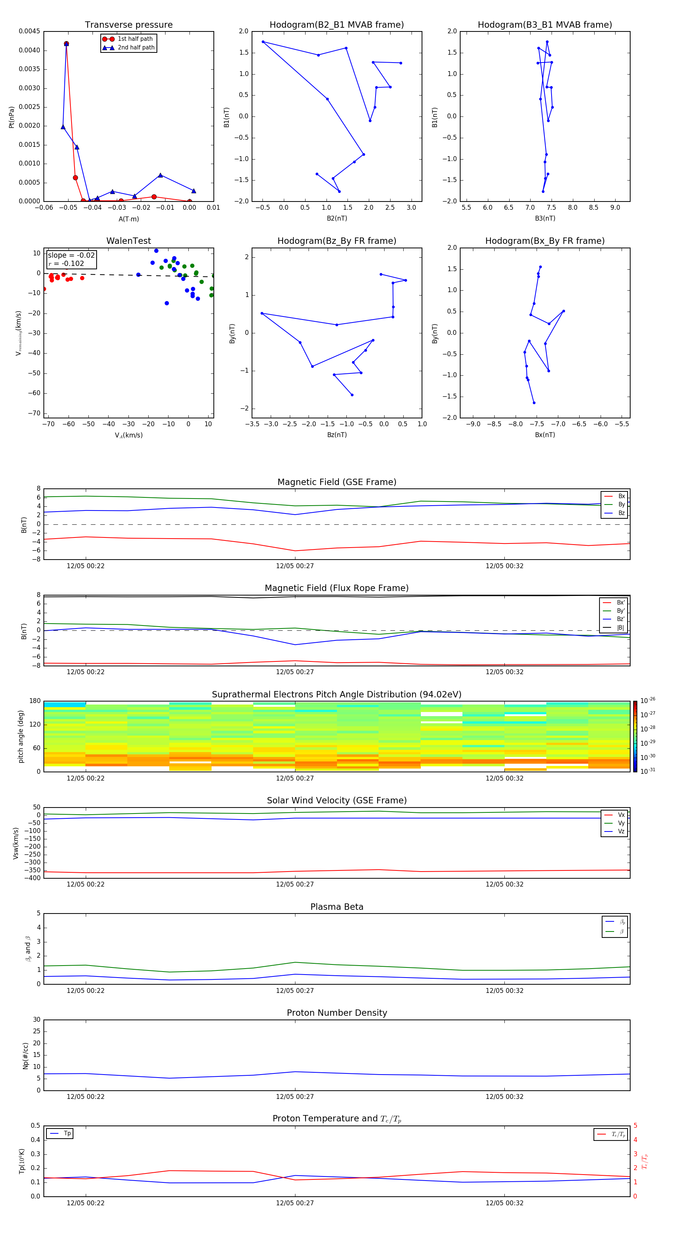
Task: Click the 180 tick on pitch angle axis
Action: click(35, 701)
